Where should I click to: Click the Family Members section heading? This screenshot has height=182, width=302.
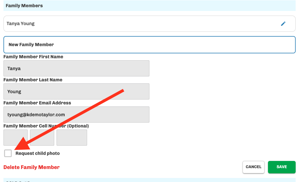pyautogui.click(x=24, y=5)
